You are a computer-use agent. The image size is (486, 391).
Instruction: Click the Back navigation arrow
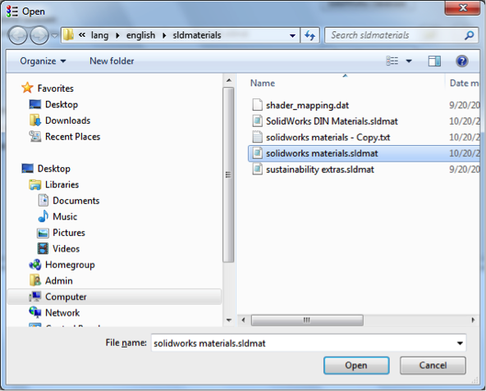coord(18,35)
